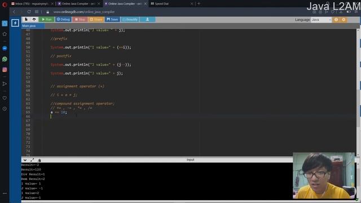Open WhatsApp in the Opera sidebar
This screenshot has height=203, width=361.
5,59
